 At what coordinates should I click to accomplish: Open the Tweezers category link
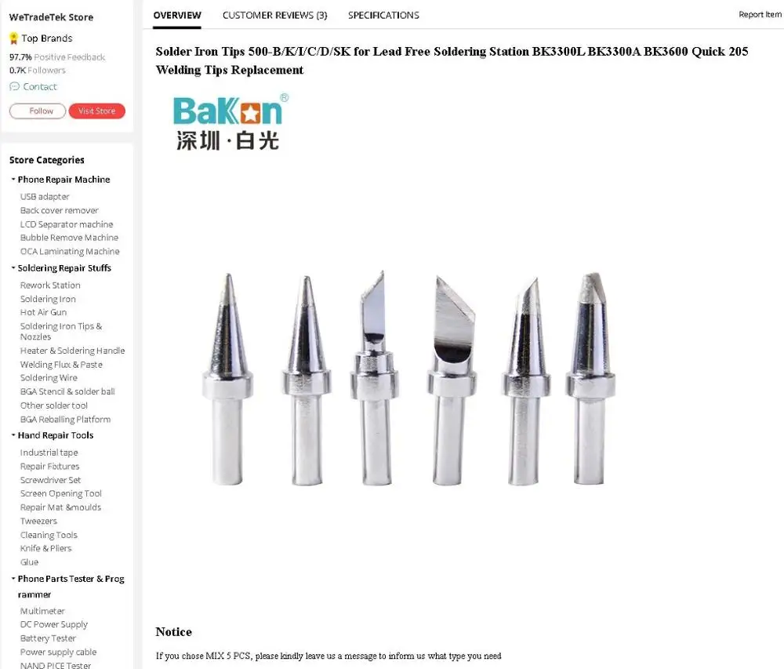pyautogui.click(x=38, y=521)
